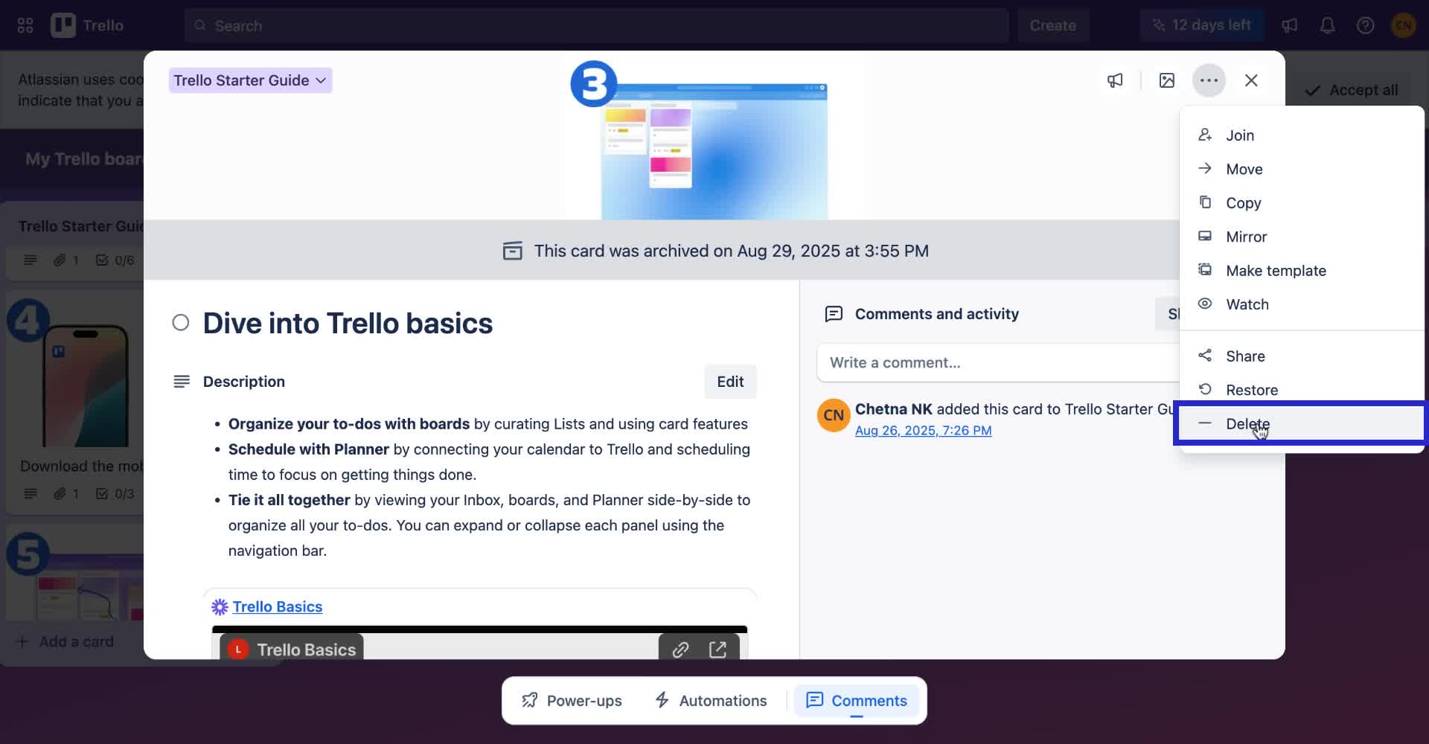This screenshot has height=744, width=1429.
Task: Open the card actions ellipsis menu
Action: (1209, 80)
